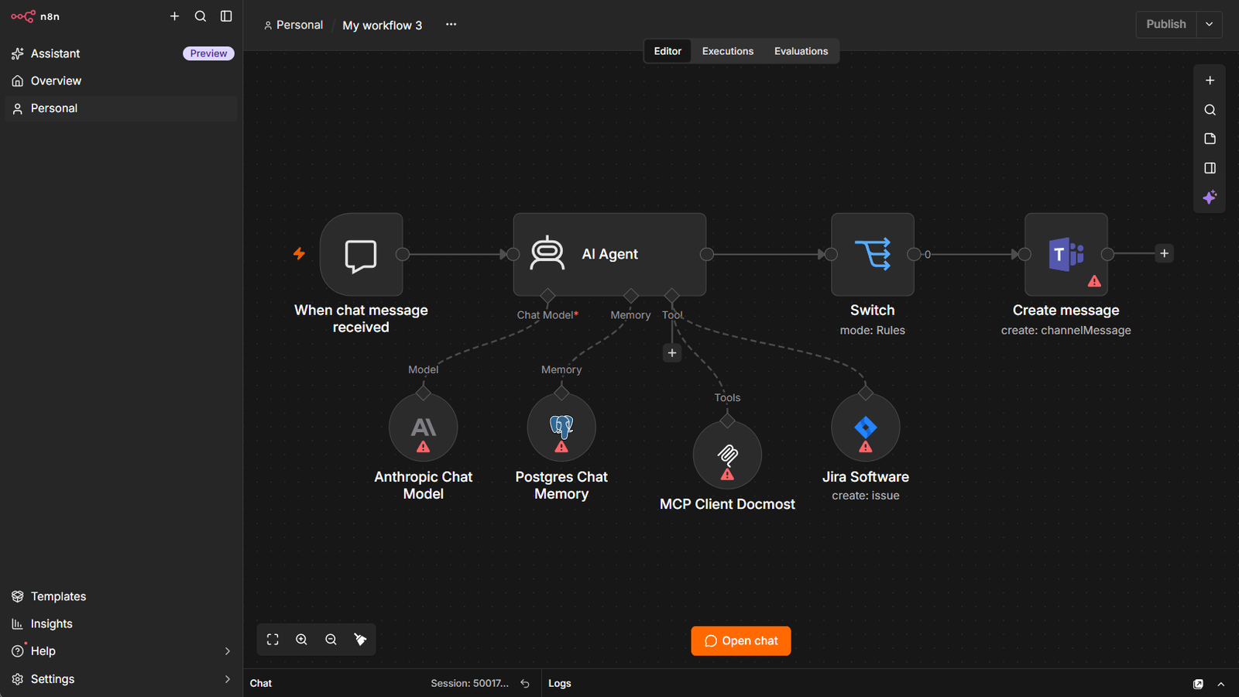
Task: Switch to Evaluations tab
Action: pos(801,51)
